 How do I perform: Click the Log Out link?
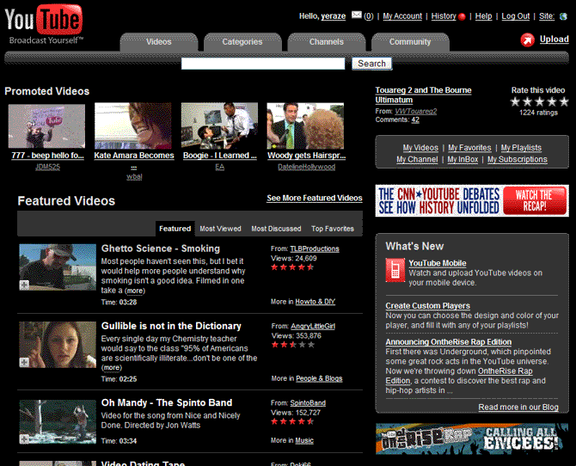(515, 16)
